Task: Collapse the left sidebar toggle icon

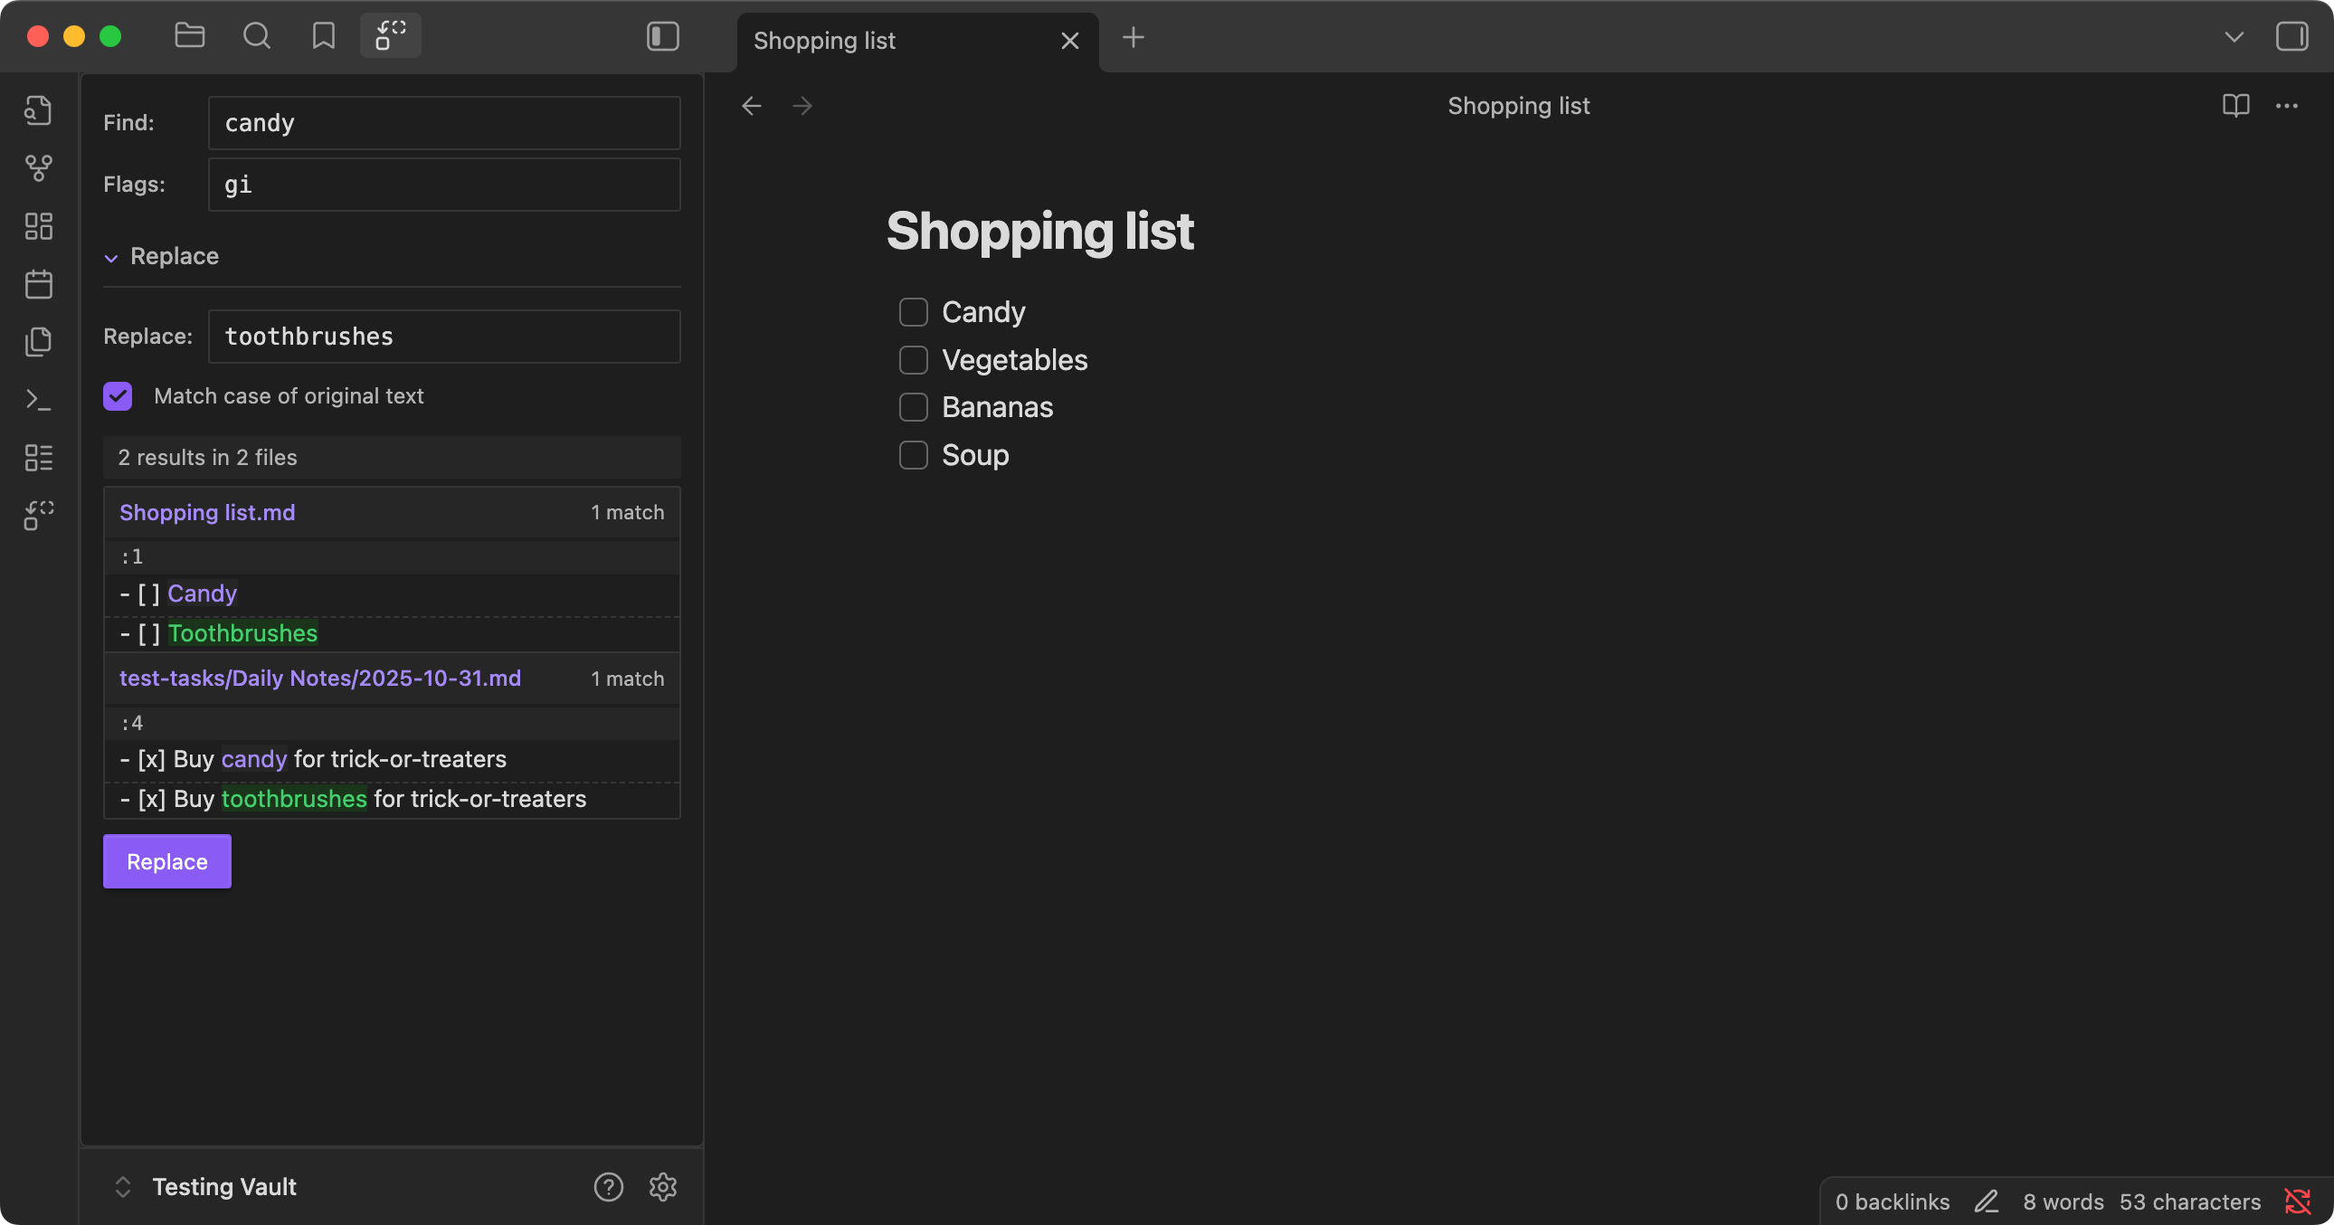Action: 662,36
